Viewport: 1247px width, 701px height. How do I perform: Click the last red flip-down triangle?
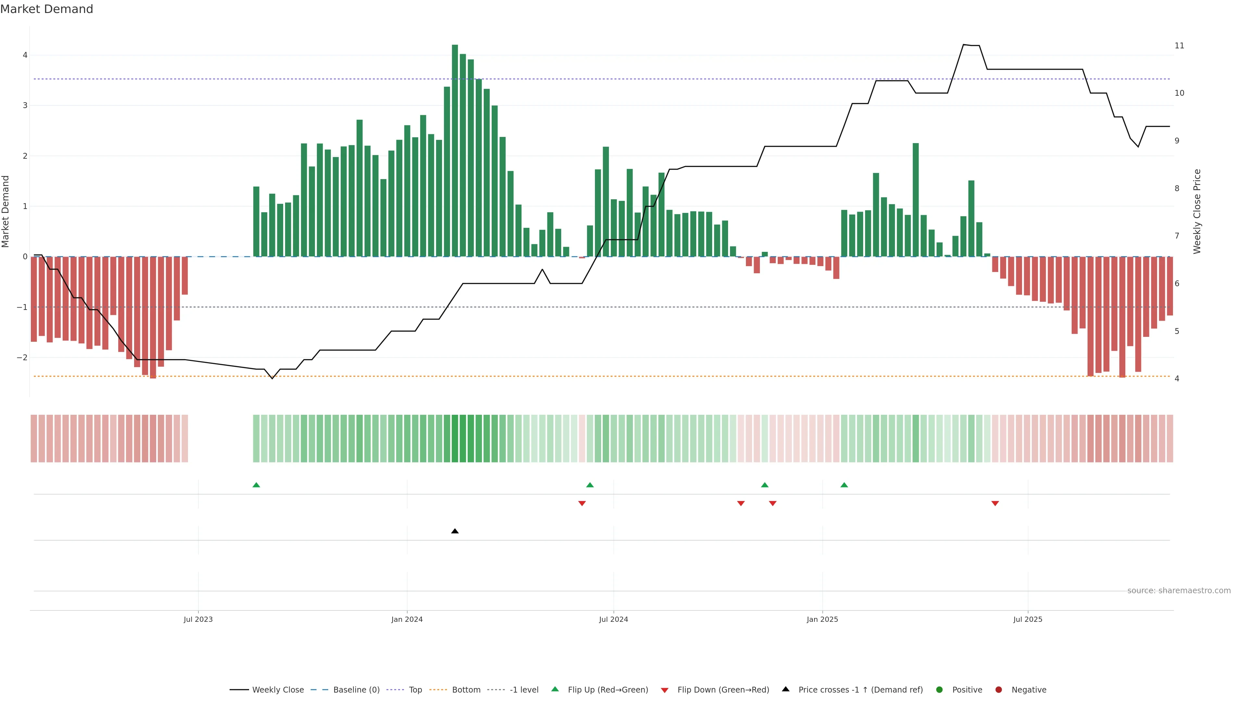(x=995, y=504)
